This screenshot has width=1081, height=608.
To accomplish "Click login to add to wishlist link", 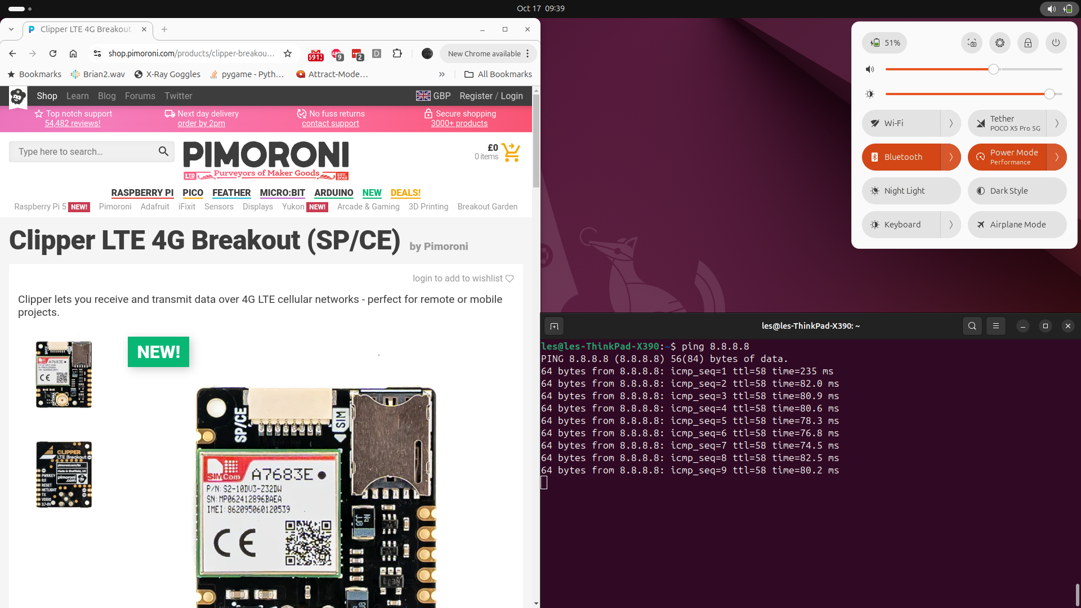I will point(463,278).
